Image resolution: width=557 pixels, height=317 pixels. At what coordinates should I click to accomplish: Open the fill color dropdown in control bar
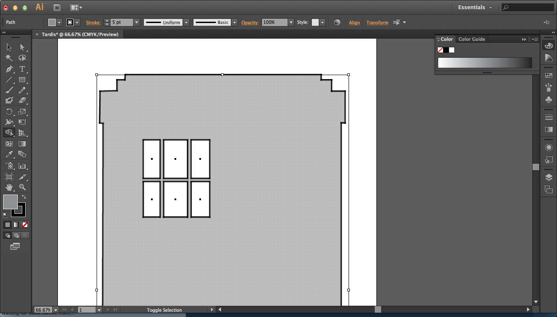(x=59, y=22)
